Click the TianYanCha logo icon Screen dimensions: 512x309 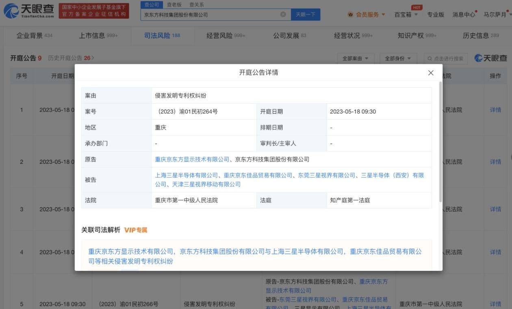click(11, 11)
